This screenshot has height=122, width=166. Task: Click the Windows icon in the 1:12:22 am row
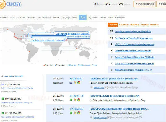pos(75,113)
